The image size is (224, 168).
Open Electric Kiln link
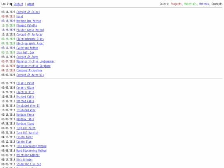(25, 92)
